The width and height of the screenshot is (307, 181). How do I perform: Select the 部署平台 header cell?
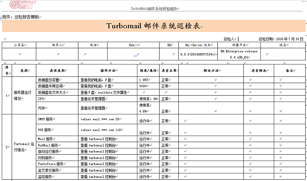coord(239,45)
